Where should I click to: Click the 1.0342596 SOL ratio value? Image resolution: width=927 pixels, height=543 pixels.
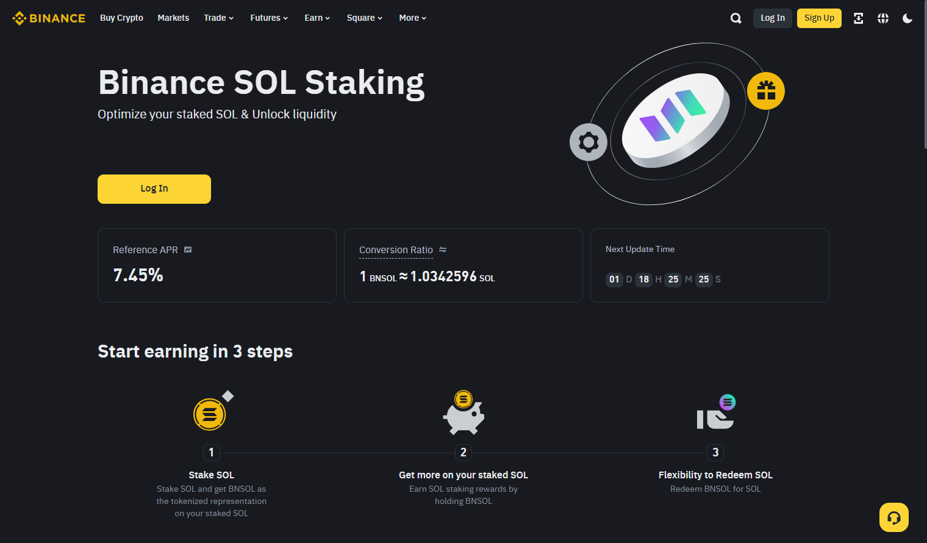[453, 276]
